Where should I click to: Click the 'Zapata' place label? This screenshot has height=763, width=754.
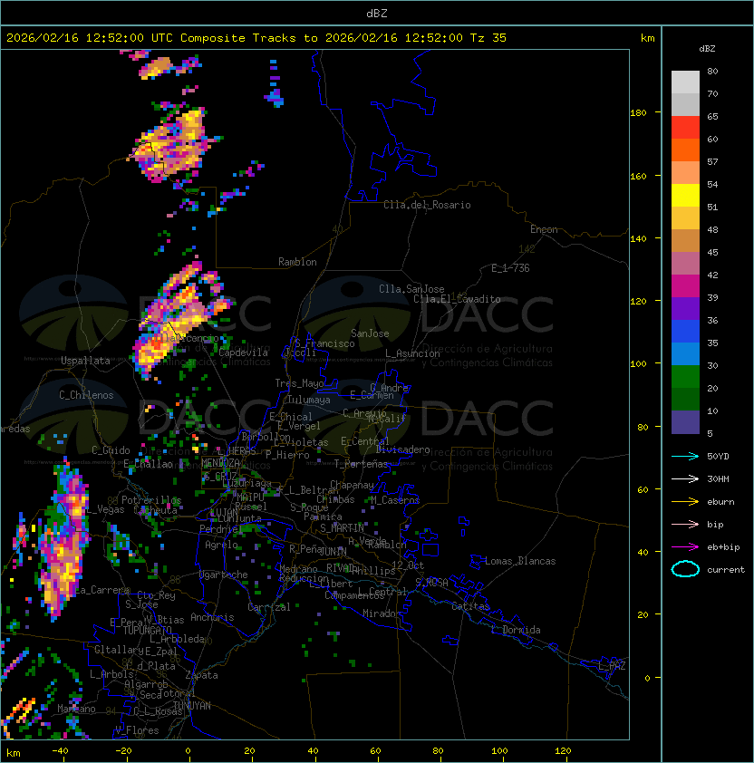point(201,675)
